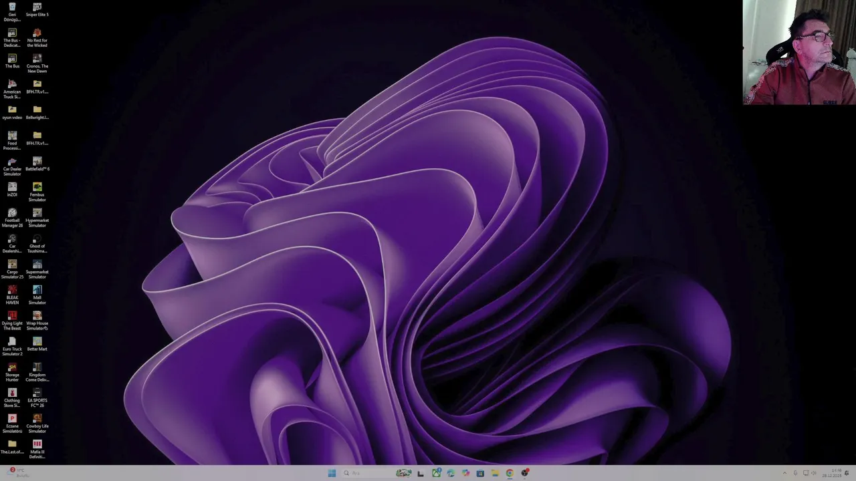Viewport: 856px width, 481px height.
Task: Select the inZOI desktop shortcut
Action: 12,190
